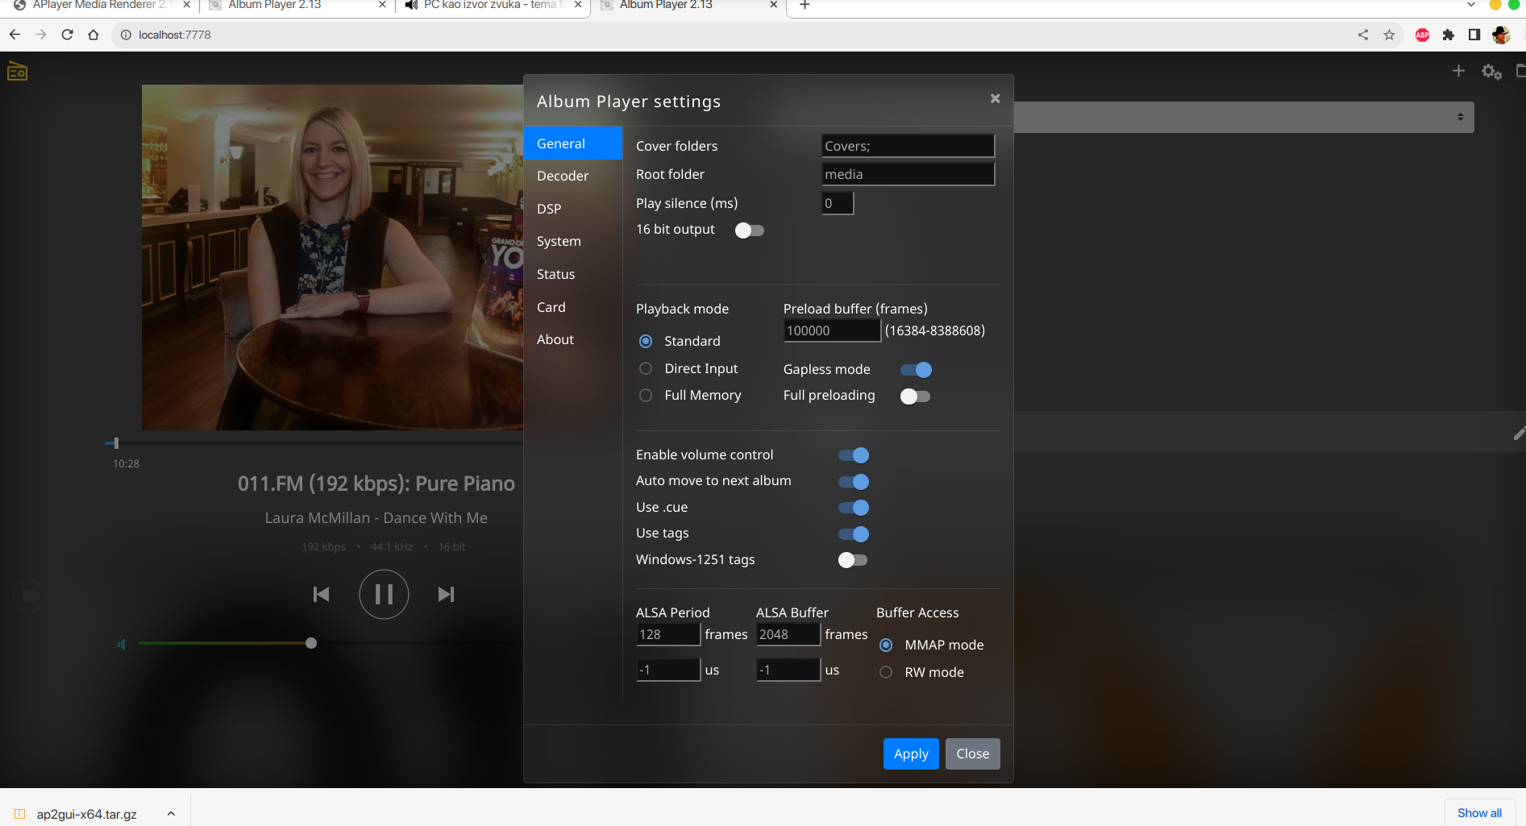Open the Card settings section
The image size is (1526, 826).
point(573,307)
